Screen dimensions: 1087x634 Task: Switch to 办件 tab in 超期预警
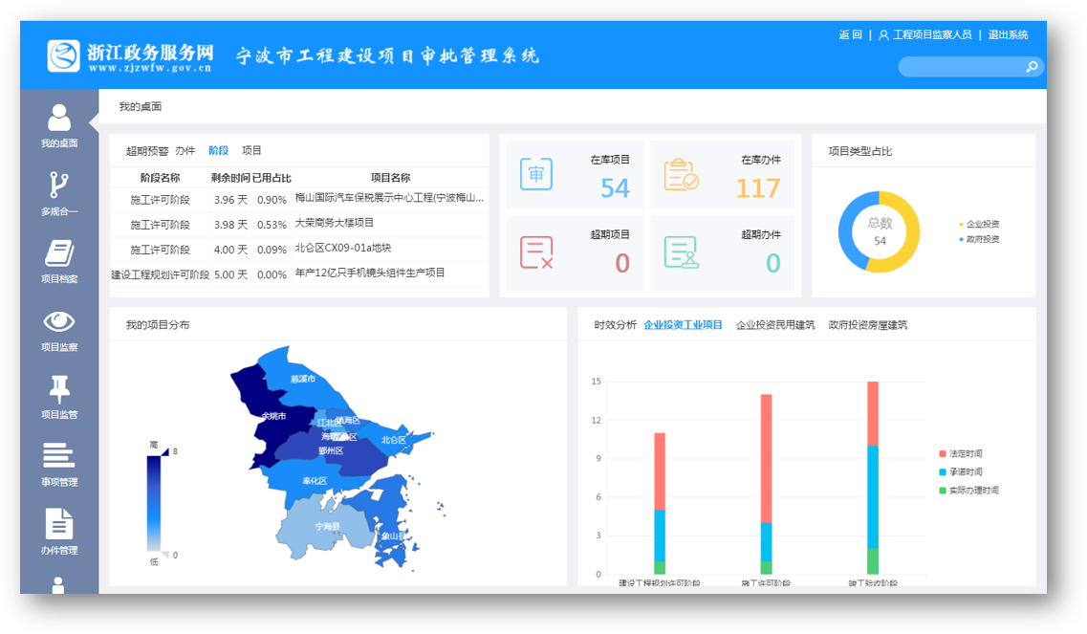click(x=185, y=151)
